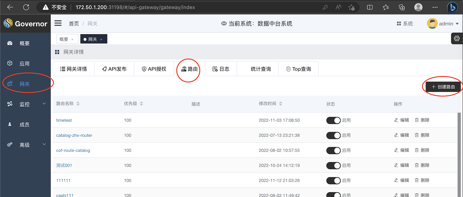The height and width of the screenshot is (197, 463).
Task: Expand the 高级 sidebar submenu
Action: point(44,144)
